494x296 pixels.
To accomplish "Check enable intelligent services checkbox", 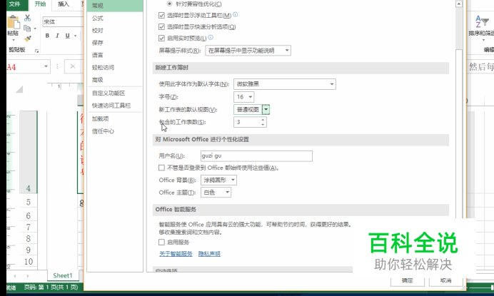I will click(x=161, y=243).
